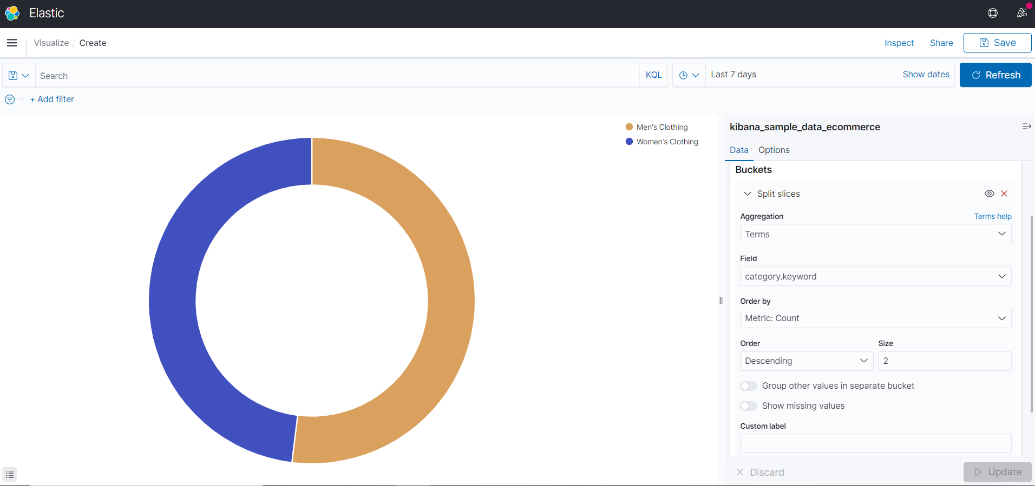
Task: Open the Order by Metric: Count dropdown
Action: tap(875, 318)
